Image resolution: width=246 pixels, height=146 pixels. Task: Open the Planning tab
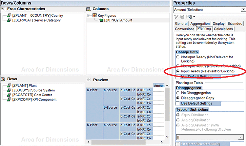[x=204, y=29]
